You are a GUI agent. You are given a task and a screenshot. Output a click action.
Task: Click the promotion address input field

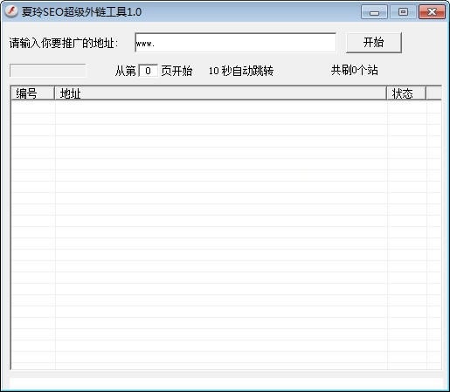(x=235, y=43)
